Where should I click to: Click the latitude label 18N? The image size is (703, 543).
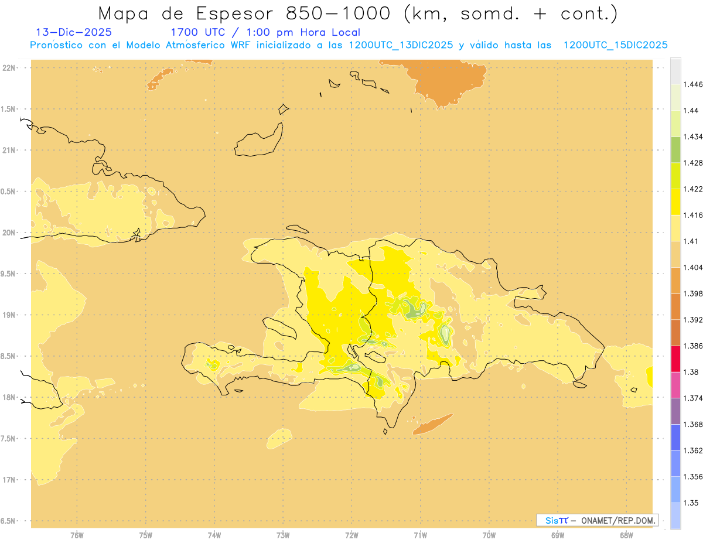[x=9, y=397]
